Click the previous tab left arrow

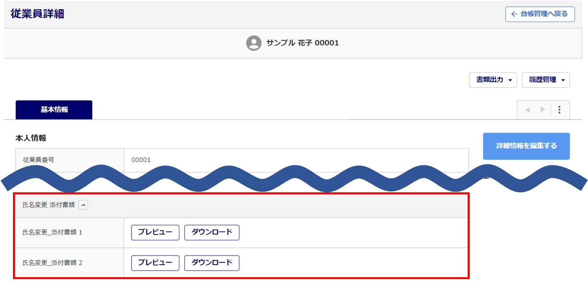(x=528, y=110)
